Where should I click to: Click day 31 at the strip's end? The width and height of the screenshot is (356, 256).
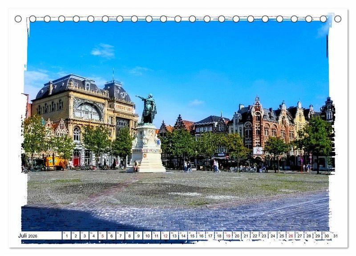tap(335, 236)
